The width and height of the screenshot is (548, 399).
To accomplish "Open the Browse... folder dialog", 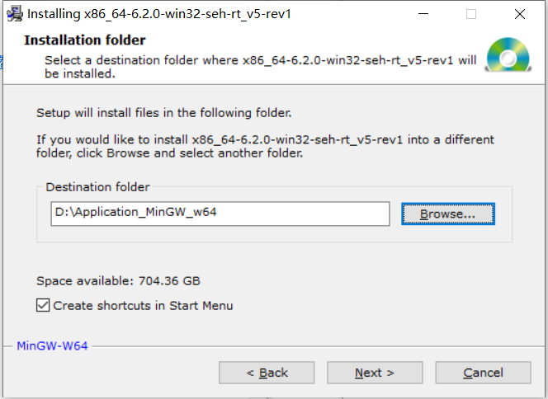I will (x=448, y=214).
